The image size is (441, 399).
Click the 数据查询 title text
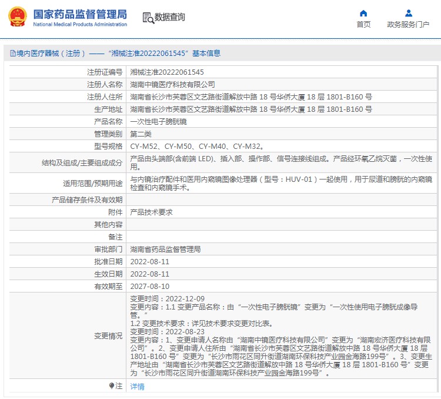(x=169, y=18)
